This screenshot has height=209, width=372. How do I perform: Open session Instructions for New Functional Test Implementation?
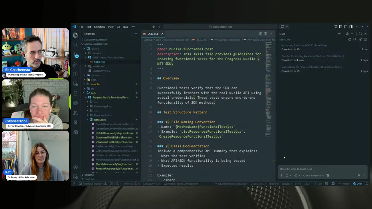[x=323, y=69]
